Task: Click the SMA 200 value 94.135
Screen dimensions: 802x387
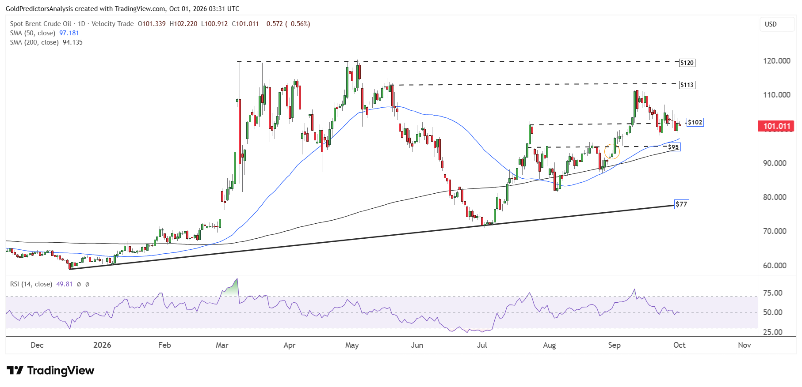Action: pyautogui.click(x=73, y=42)
